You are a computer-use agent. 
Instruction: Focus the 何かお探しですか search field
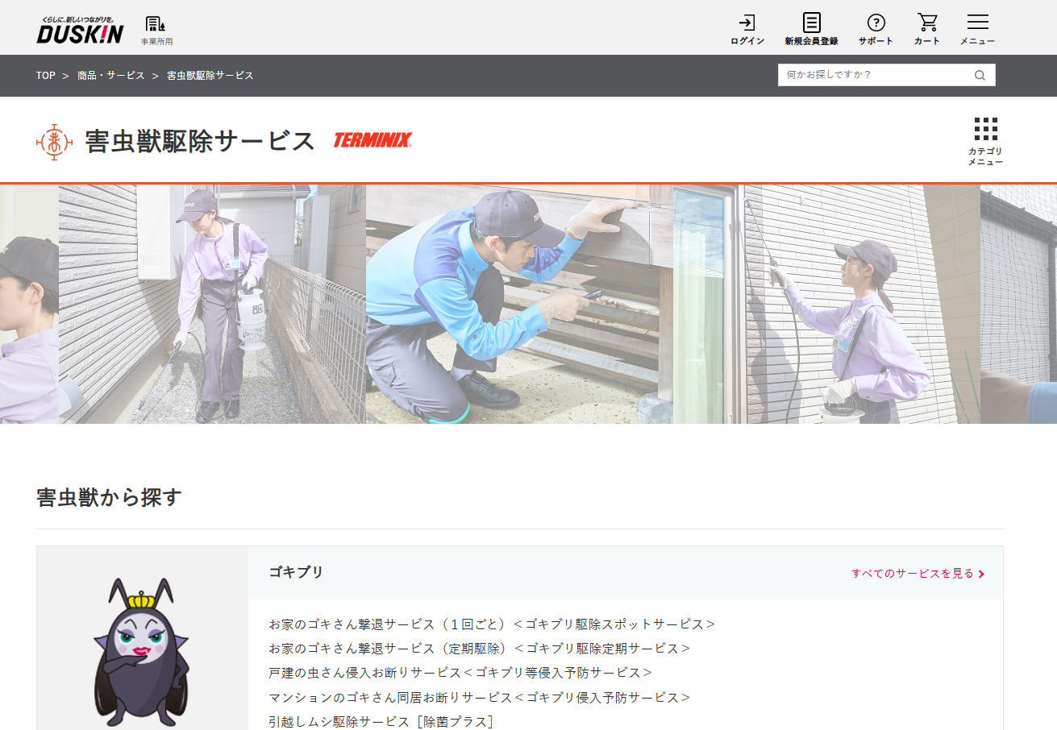tap(875, 75)
